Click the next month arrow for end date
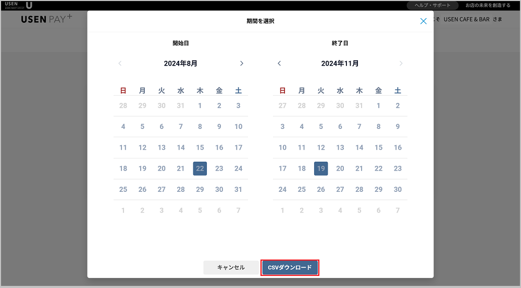 click(x=401, y=63)
